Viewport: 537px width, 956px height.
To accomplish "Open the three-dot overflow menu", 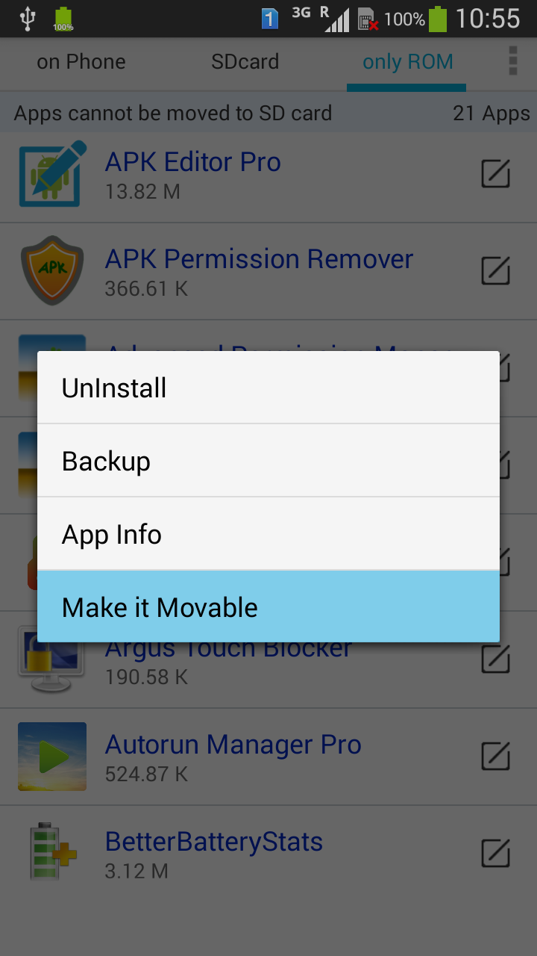I will [x=512, y=61].
